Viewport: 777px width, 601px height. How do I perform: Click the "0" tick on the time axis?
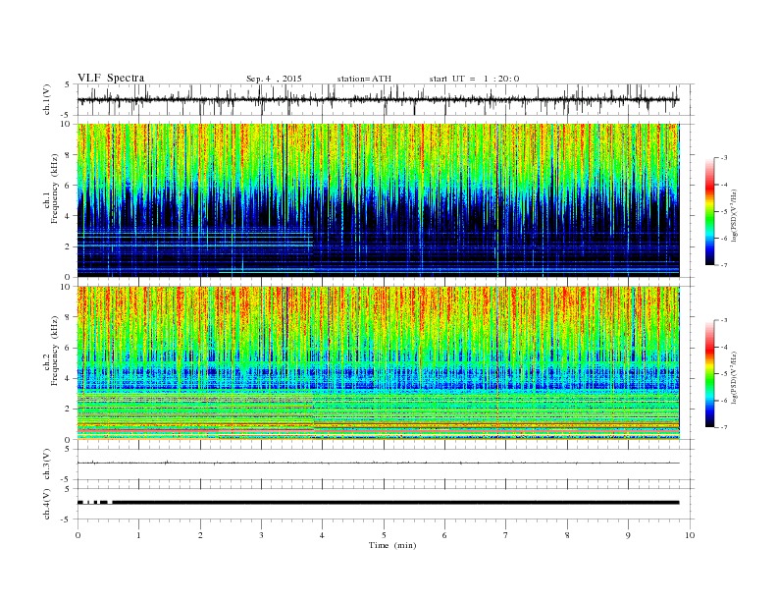78,535
